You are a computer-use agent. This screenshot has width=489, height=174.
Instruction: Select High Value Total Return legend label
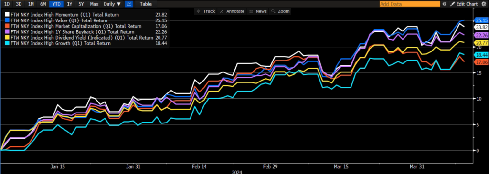click(59, 20)
